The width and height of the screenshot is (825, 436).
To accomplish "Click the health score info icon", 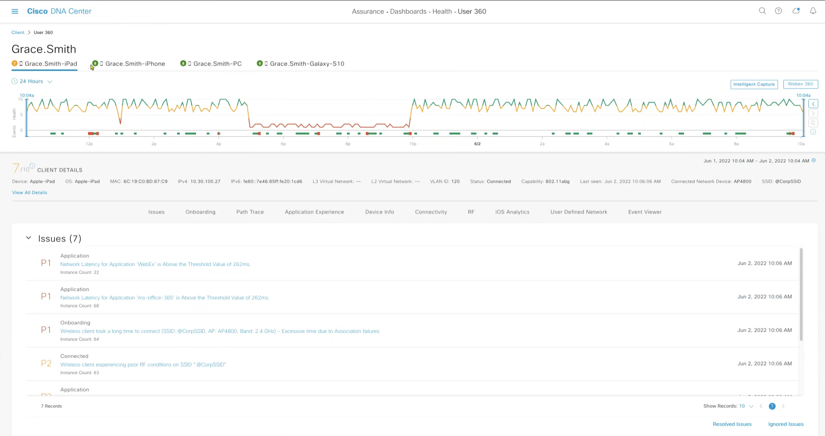I will coord(32,166).
